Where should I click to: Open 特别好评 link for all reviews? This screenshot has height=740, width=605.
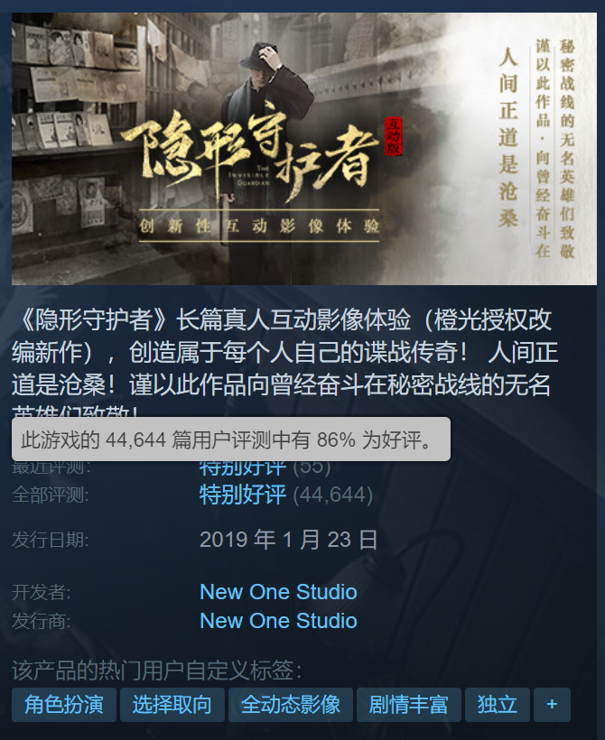[x=243, y=495]
